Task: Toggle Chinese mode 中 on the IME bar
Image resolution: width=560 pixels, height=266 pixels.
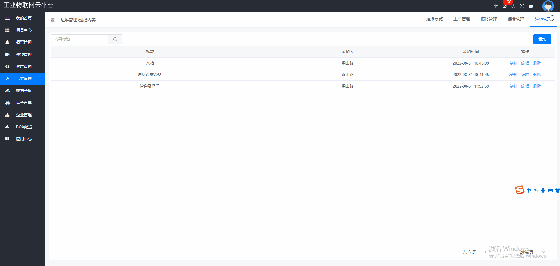Action: point(529,191)
